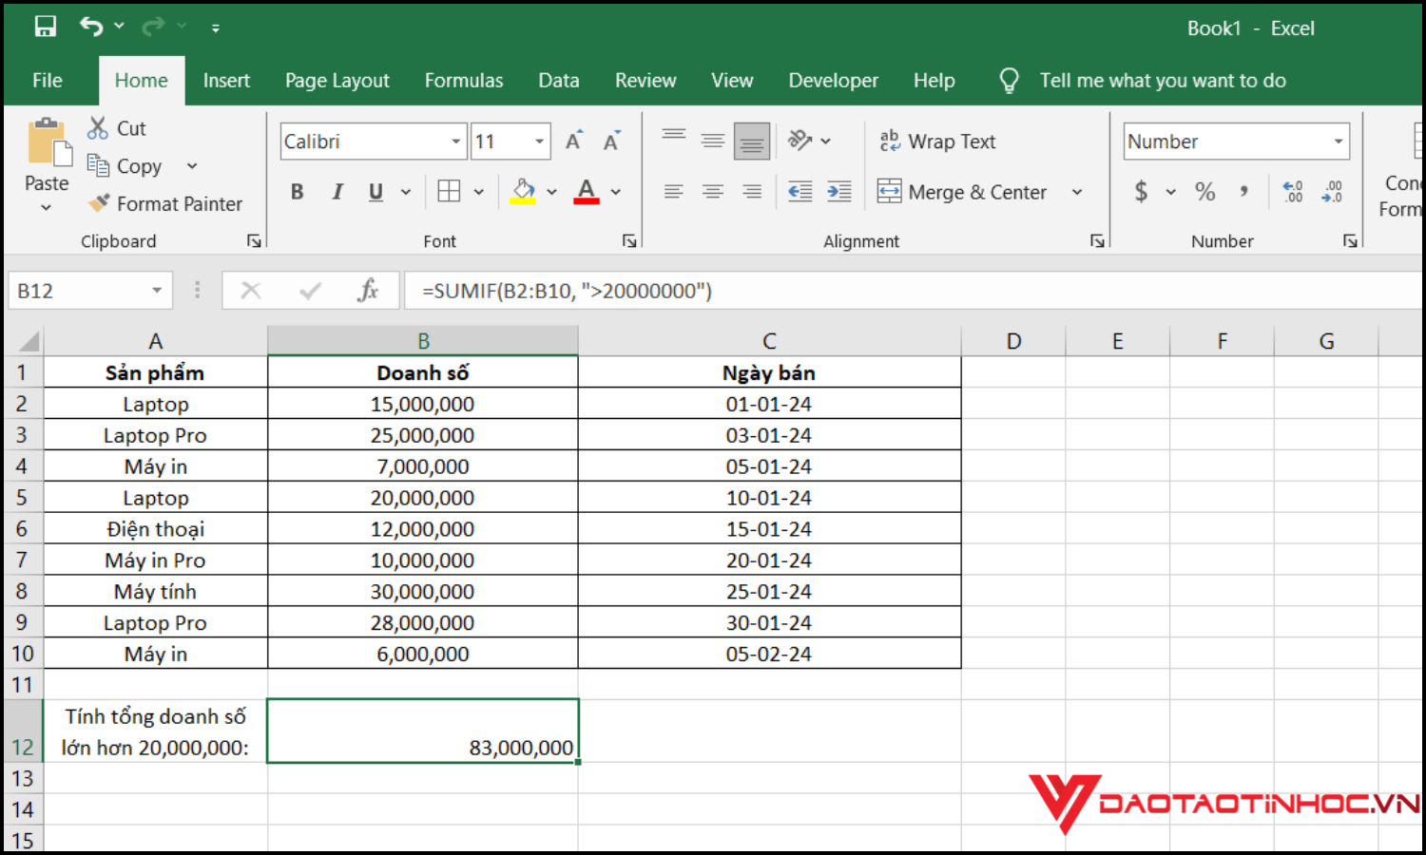
Task: Open the Insert Function fx icon
Action: (x=368, y=291)
